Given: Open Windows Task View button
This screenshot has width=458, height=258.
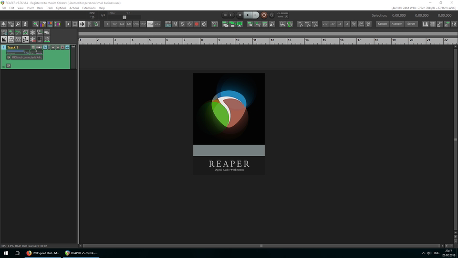Looking at the screenshot, I should pyautogui.click(x=17, y=253).
